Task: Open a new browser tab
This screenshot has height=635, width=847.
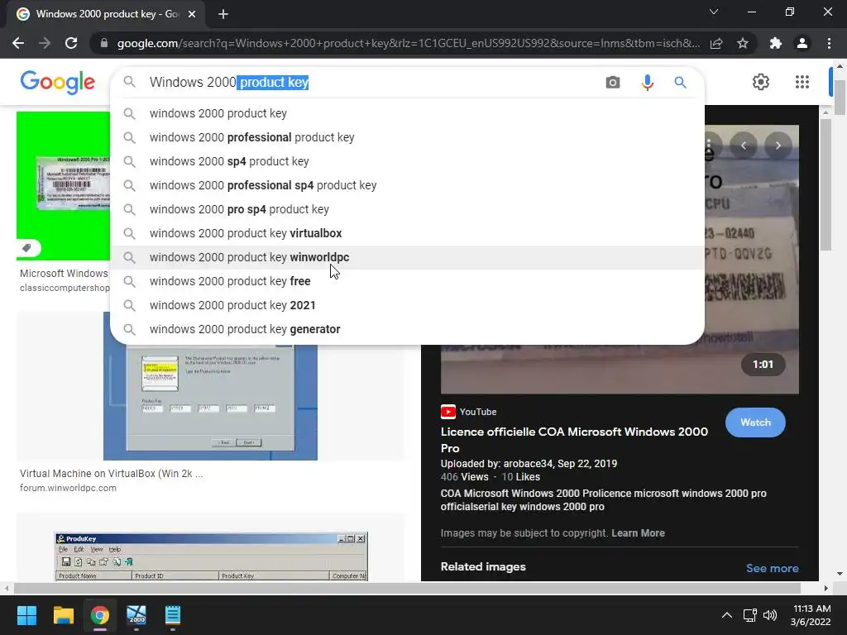Action: click(x=223, y=14)
